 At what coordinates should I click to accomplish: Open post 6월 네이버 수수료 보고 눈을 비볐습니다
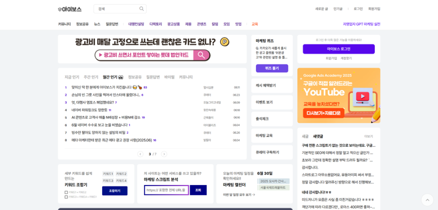(x=100, y=125)
